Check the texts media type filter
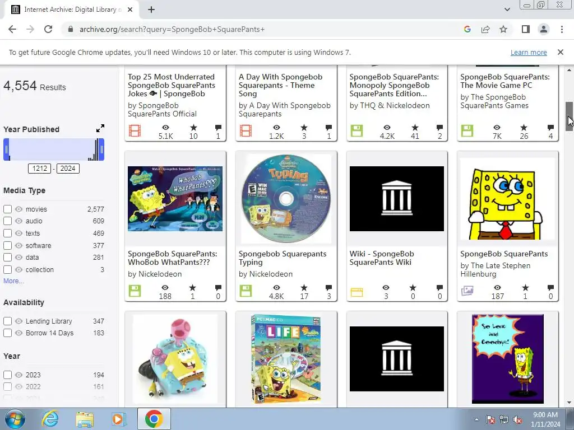 pos(7,233)
